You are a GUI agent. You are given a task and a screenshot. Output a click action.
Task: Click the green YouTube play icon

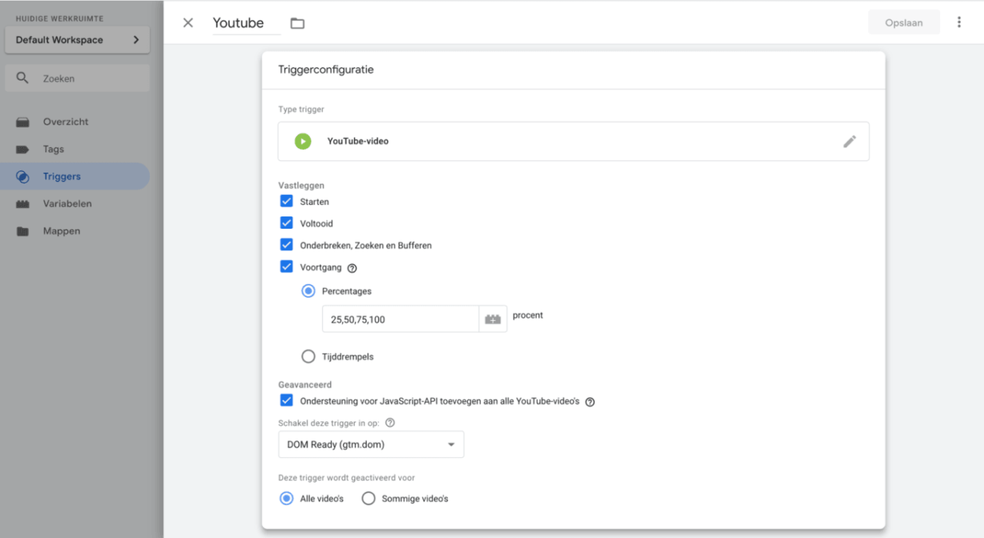point(302,141)
